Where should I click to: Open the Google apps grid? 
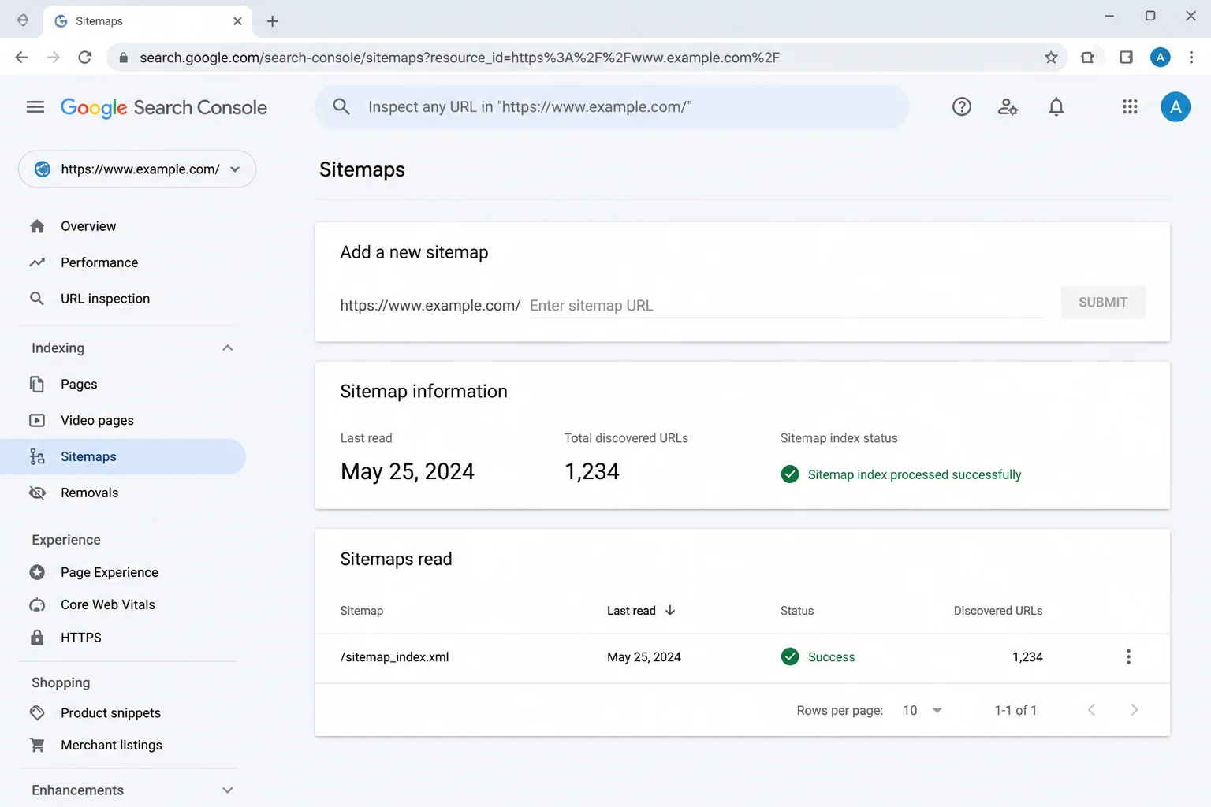tap(1130, 107)
